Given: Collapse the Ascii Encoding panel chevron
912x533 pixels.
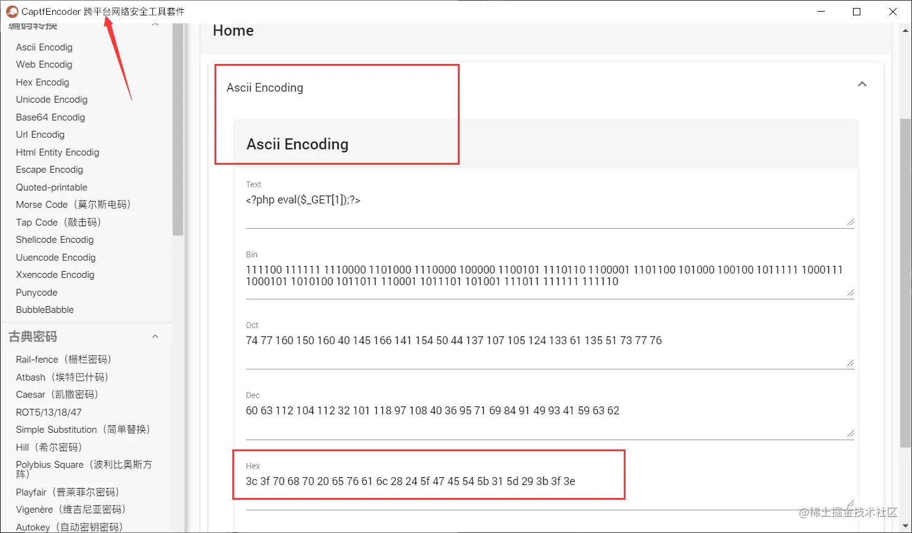Looking at the screenshot, I should (862, 84).
